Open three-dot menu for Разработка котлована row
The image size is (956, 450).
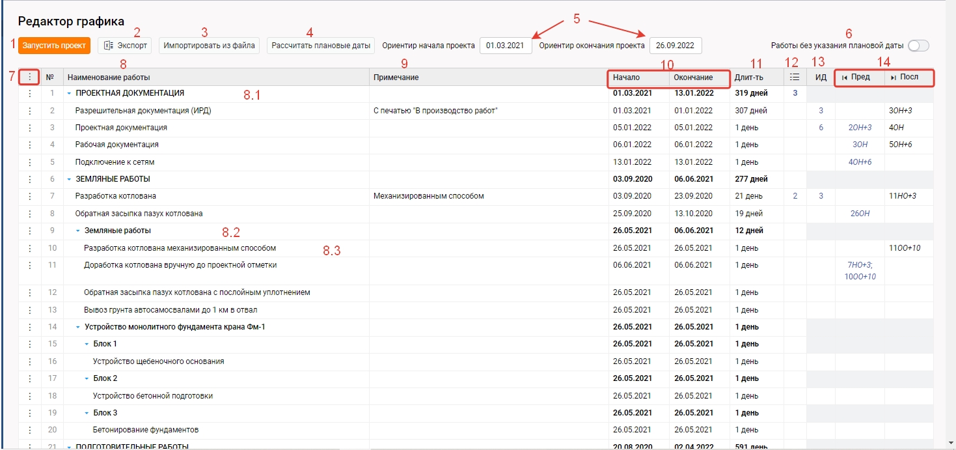(29, 196)
